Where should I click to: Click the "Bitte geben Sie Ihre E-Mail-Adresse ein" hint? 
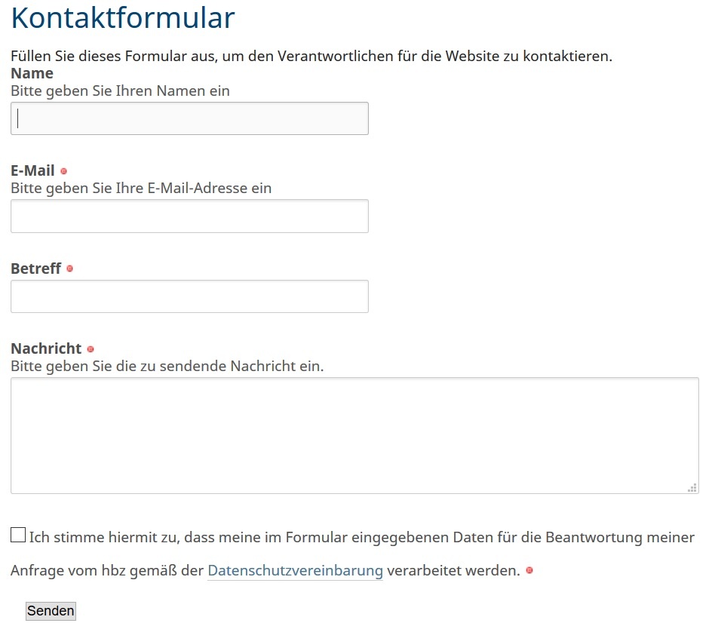pos(141,188)
